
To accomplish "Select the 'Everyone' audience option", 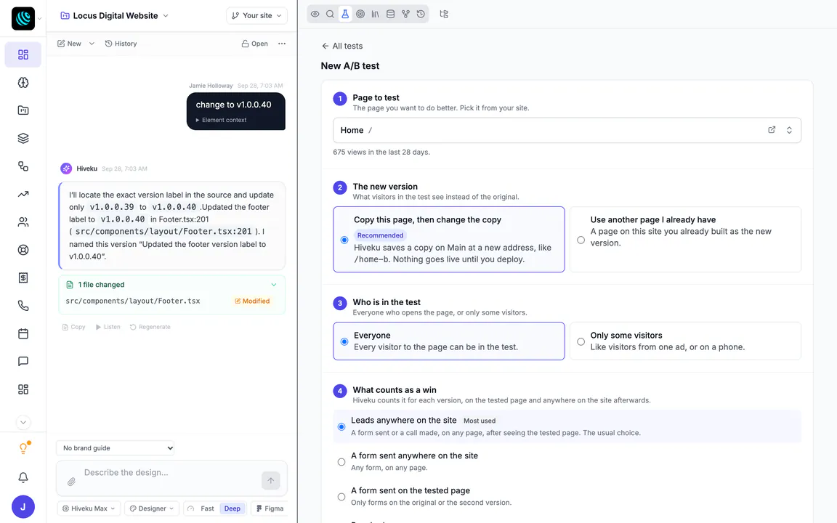I will [448, 341].
